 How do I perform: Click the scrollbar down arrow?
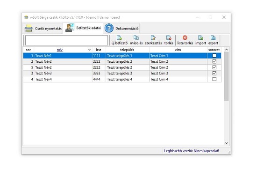coord(226,143)
